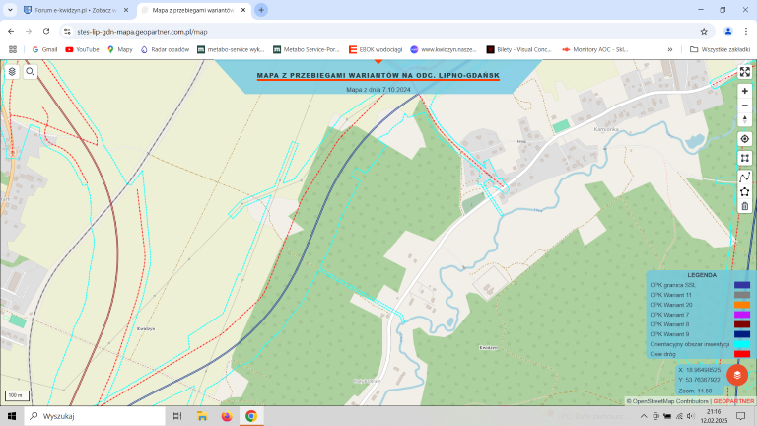
Task: Click the orange CPK Wariant 20 swatch
Action: 741,305
